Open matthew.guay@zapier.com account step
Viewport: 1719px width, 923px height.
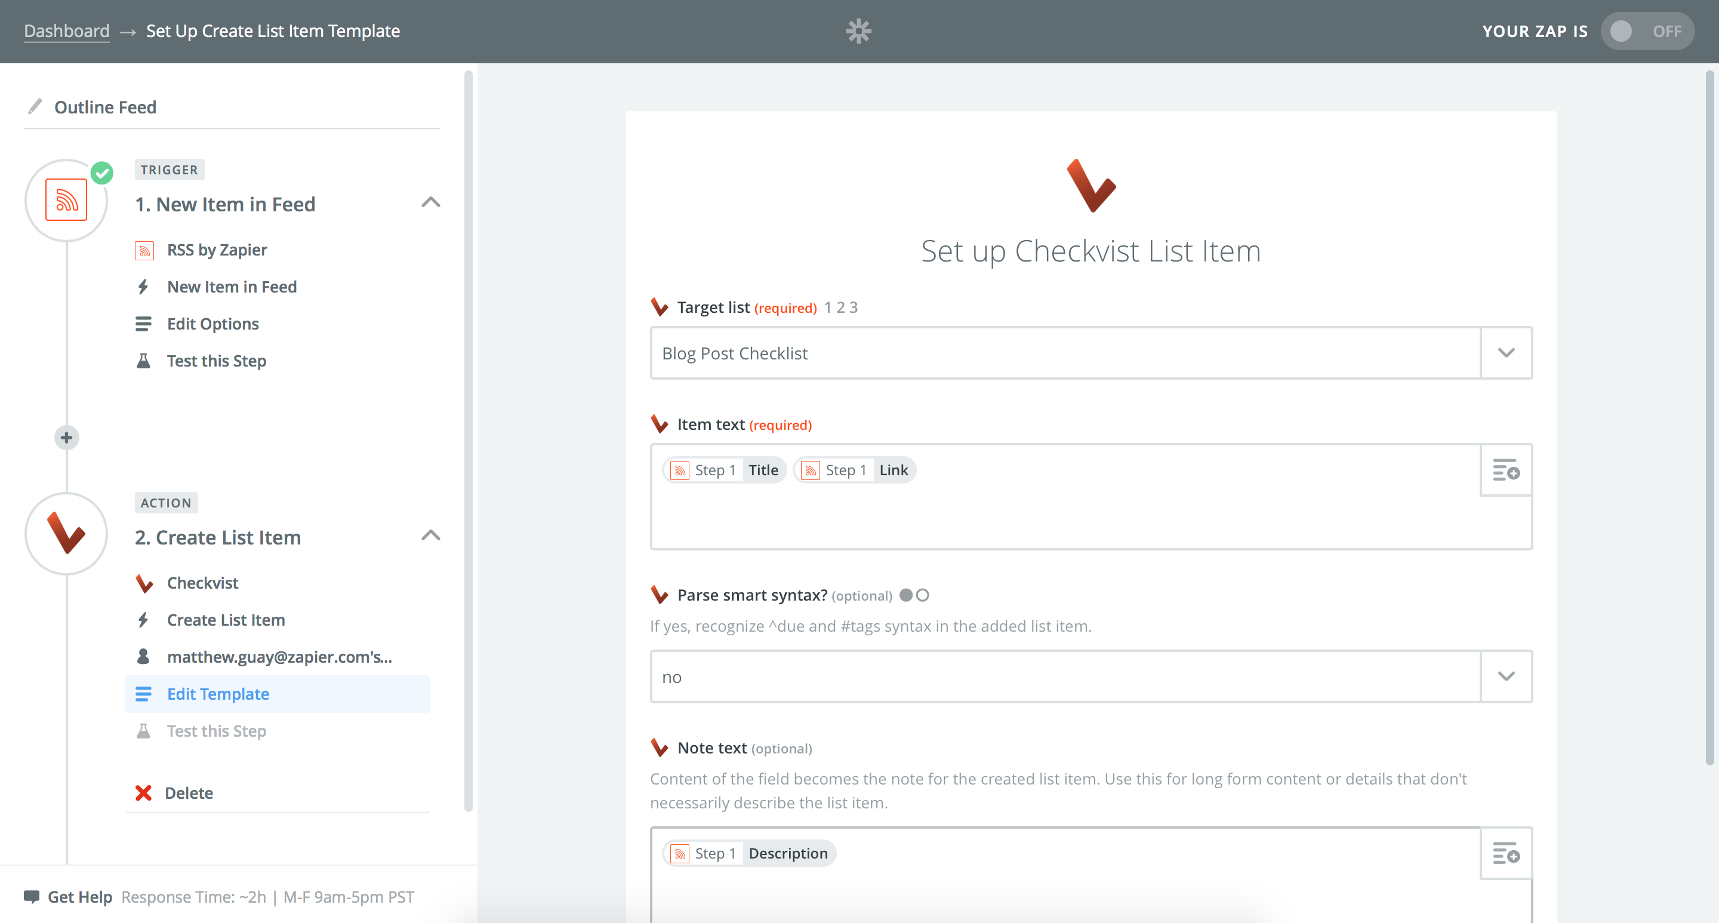279,657
